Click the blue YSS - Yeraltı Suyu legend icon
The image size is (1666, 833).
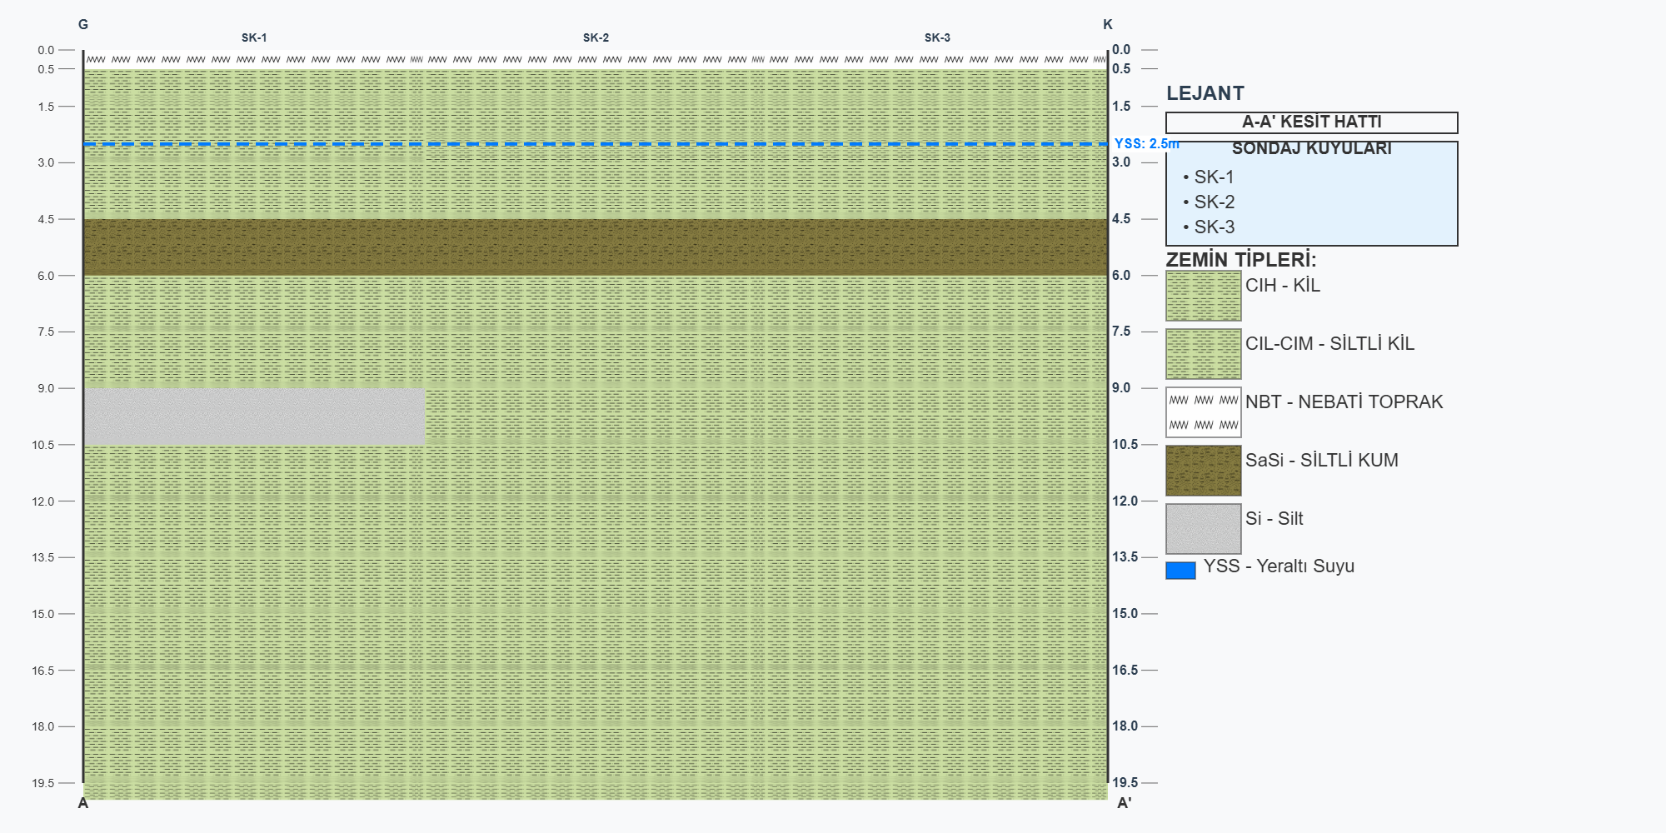click(1180, 571)
